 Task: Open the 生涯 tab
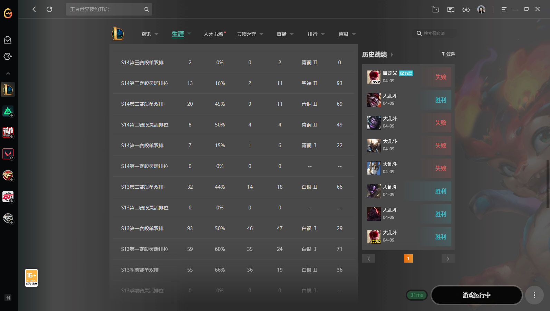click(178, 34)
